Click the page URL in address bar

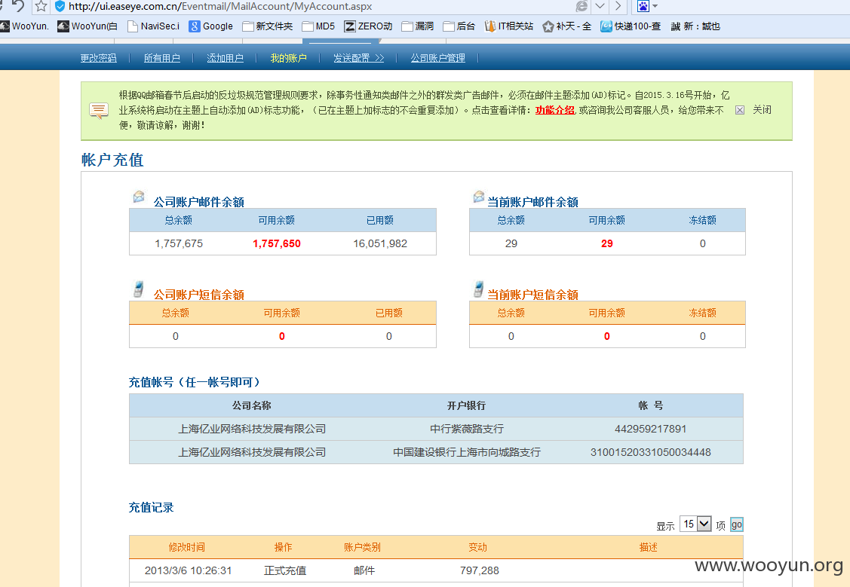(x=220, y=7)
